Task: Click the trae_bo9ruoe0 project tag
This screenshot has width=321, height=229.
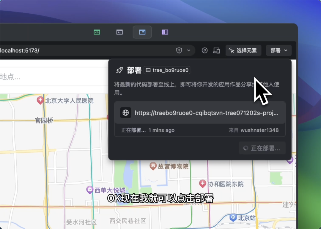Action: pyautogui.click(x=167, y=70)
